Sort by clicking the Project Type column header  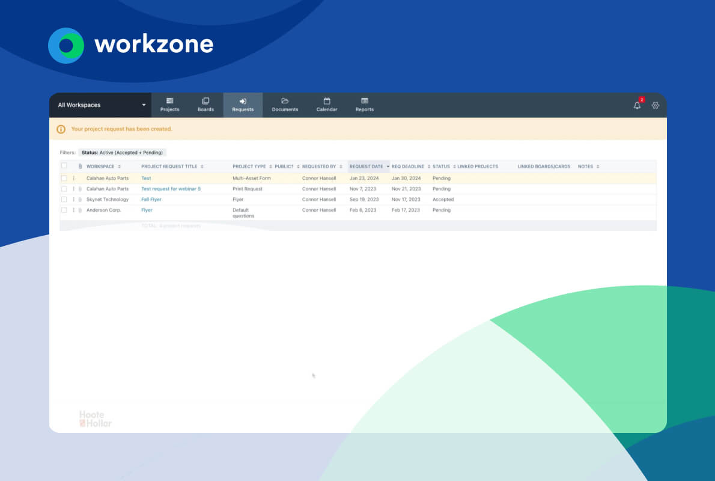pos(249,167)
